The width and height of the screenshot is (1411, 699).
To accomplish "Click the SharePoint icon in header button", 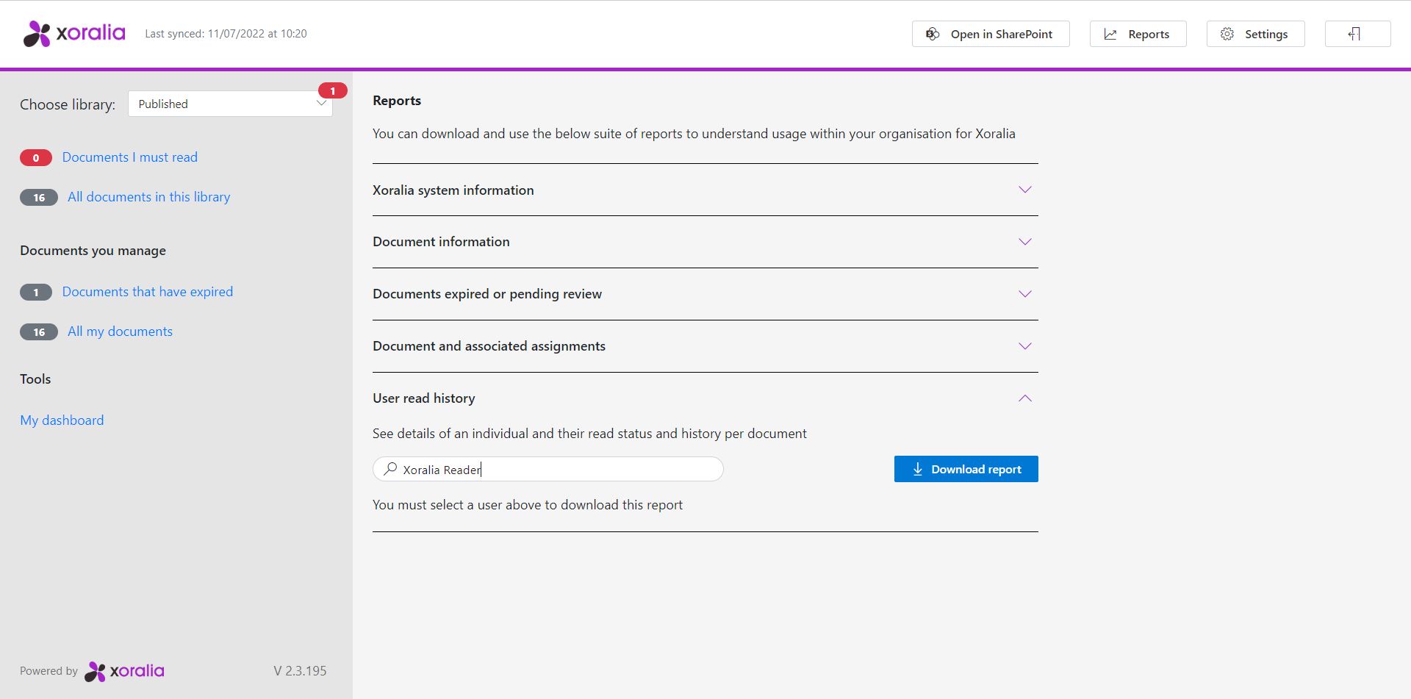I will [x=933, y=34].
